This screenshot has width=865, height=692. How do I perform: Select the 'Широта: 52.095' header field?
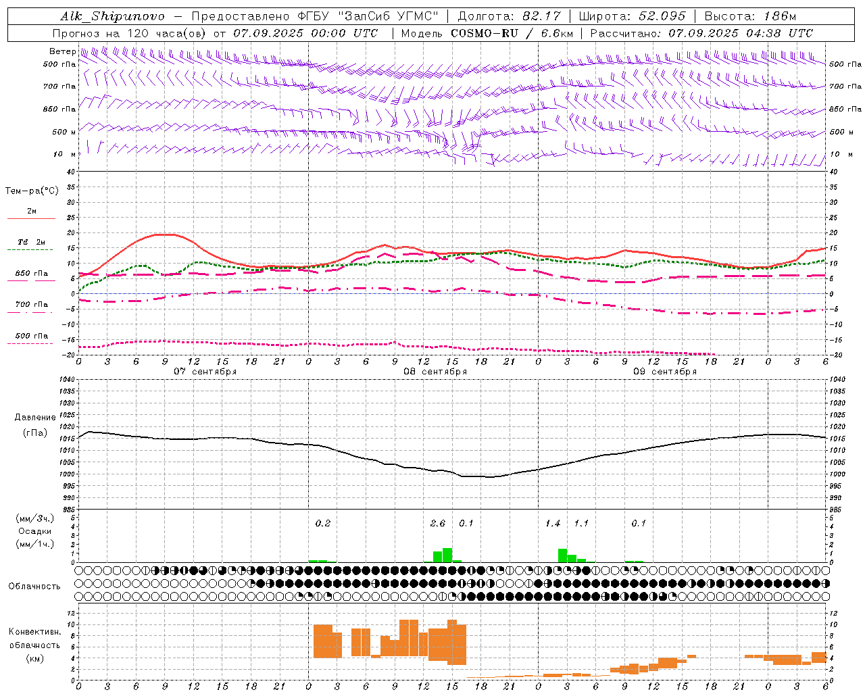click(x=633, y=16)
